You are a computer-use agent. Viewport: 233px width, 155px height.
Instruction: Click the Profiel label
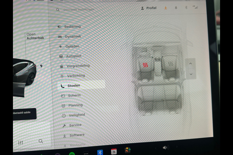pos(151,8)
